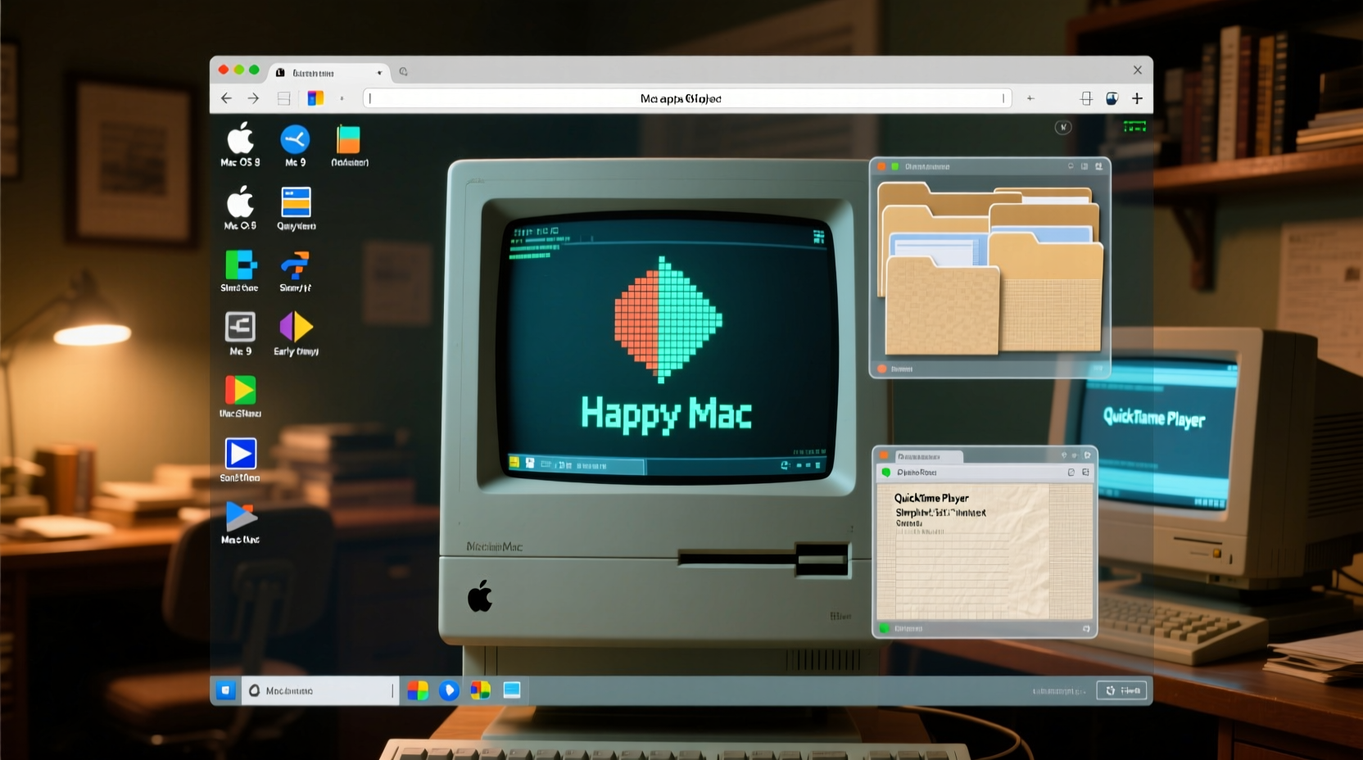Open the blue square play button icon
This screenshot has width=1363, height=760.
pyautogui.click(x=240, y=453)
